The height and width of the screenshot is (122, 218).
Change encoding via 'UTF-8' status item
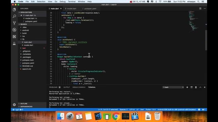[132, 109]
